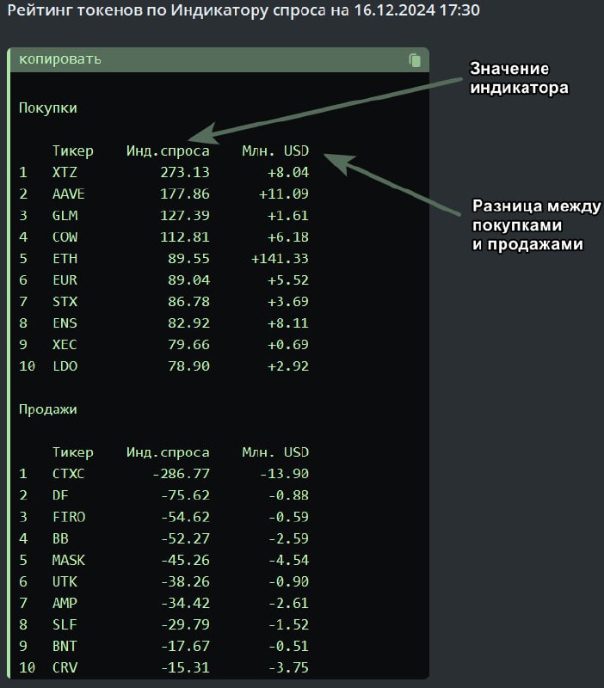This screenshot has width=604, height=688.
Task: Click the 'Инд.спроса' header in purchases table
Action: (168, 151)
